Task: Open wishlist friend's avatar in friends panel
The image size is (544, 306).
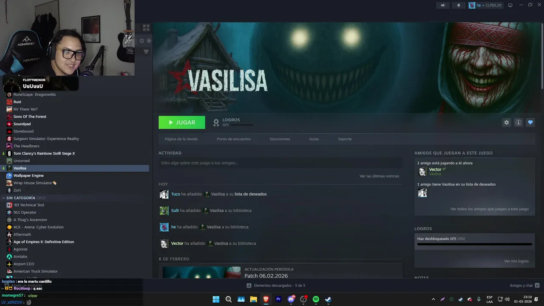Action: (422, 193)
